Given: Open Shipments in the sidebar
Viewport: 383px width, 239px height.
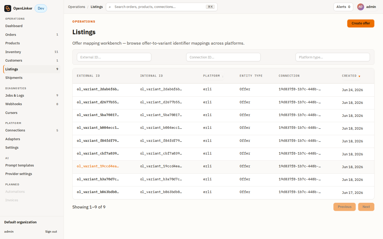Looking at the screenshot, I should (x=32, y=78).
